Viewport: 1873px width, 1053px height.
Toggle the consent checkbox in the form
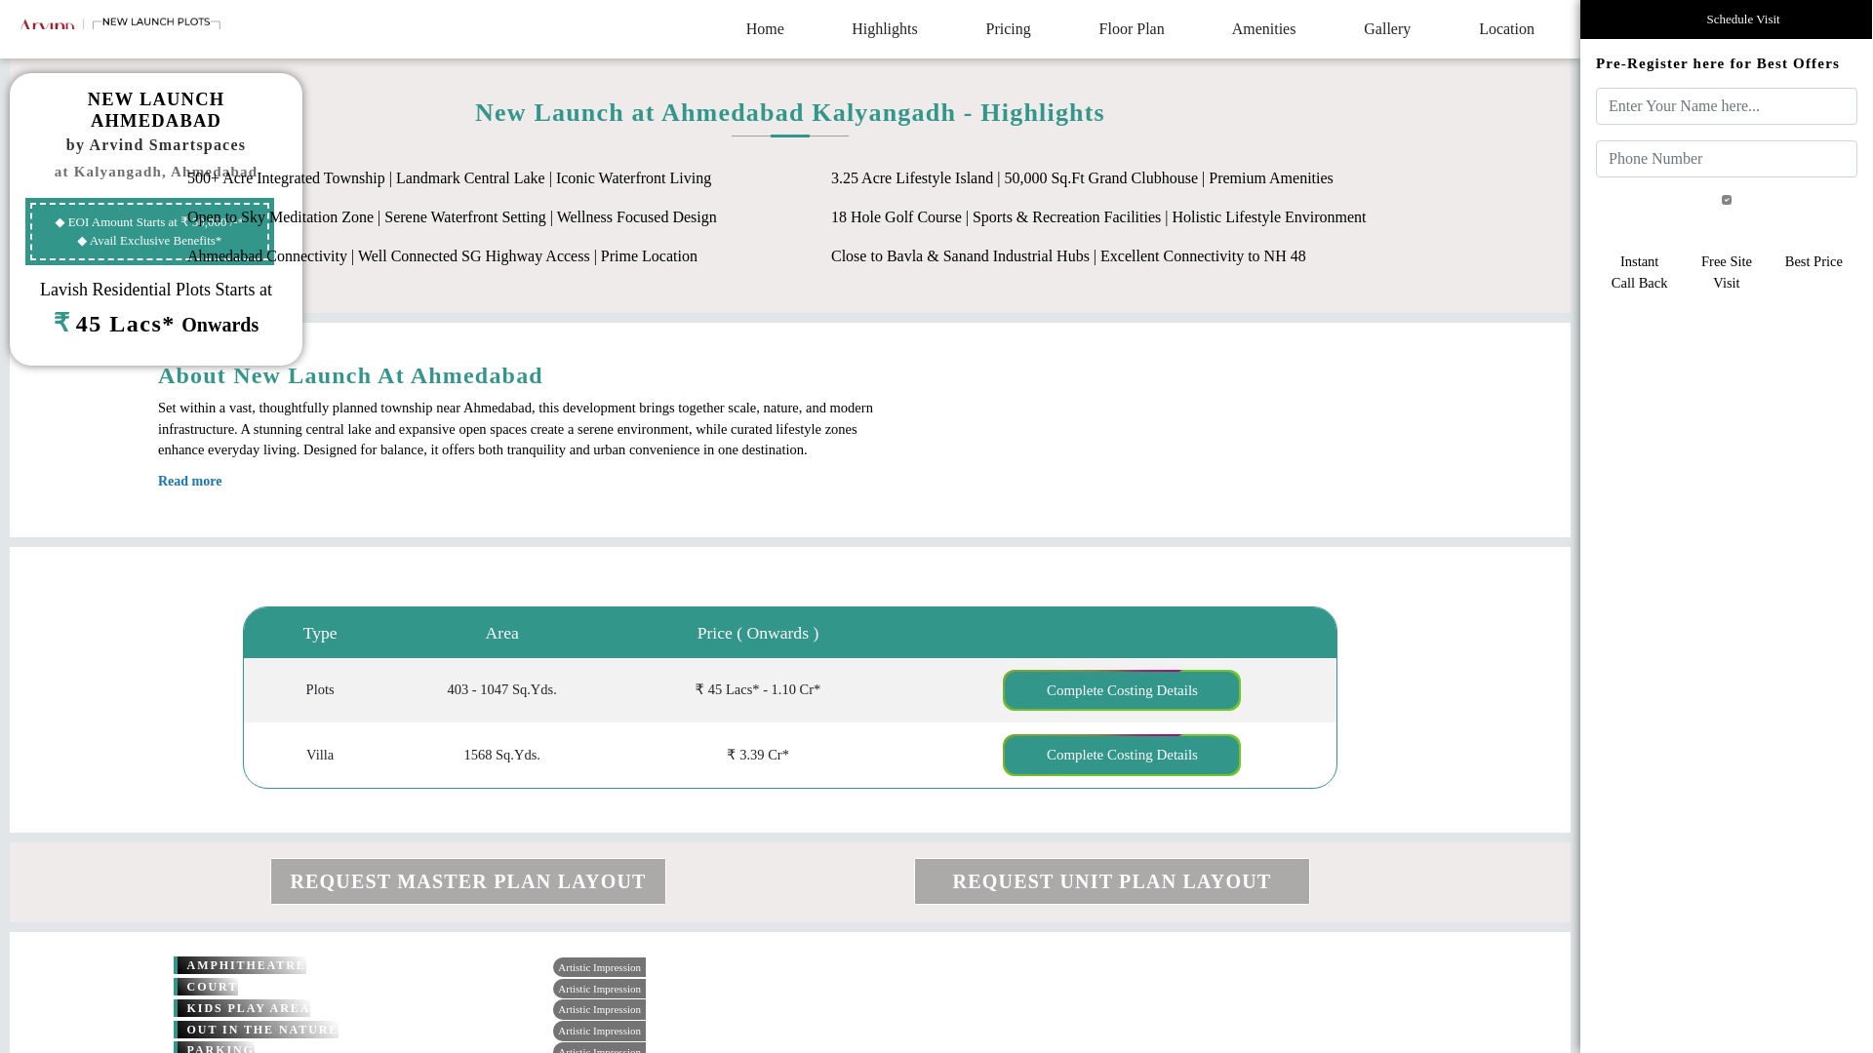(x=1726, y=200)
